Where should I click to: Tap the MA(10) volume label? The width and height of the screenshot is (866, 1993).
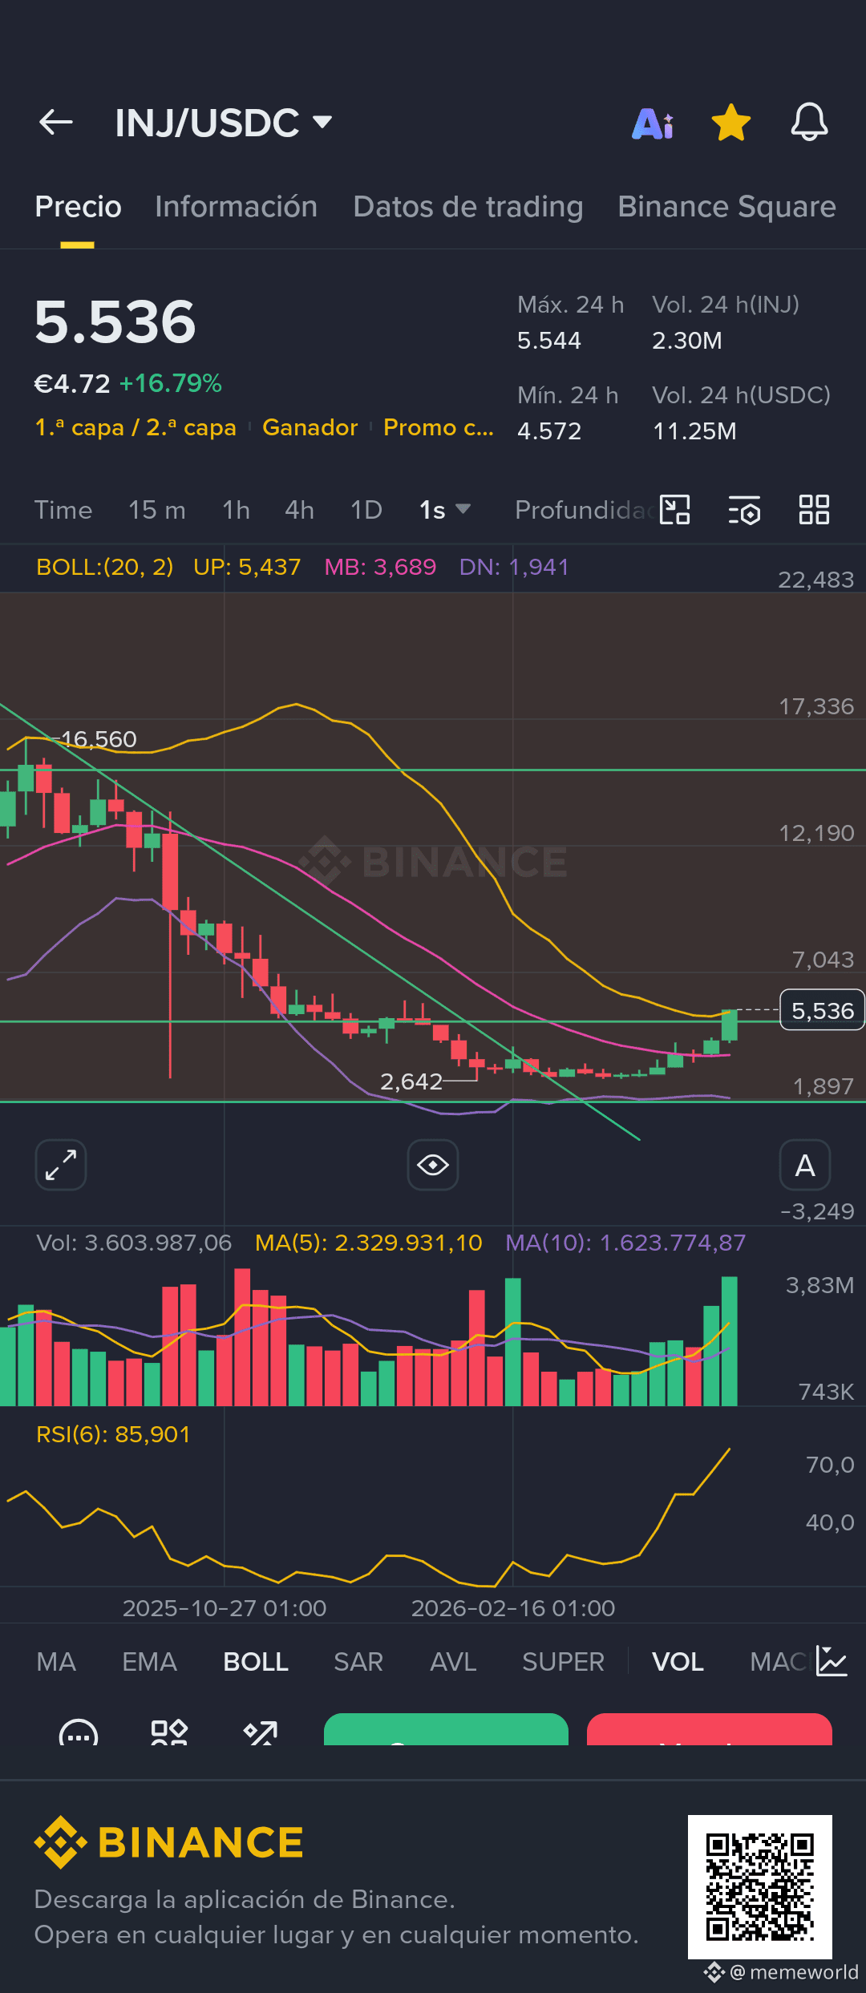point(625,1243)
